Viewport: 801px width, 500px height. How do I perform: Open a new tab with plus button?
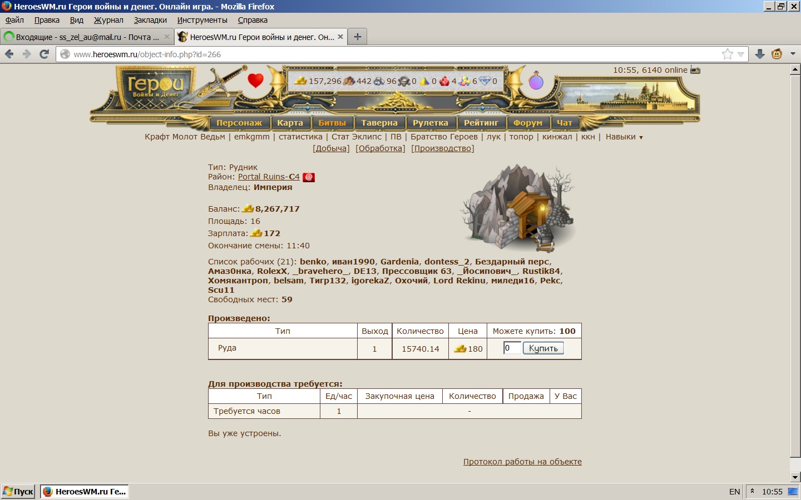tap(358, 37)
